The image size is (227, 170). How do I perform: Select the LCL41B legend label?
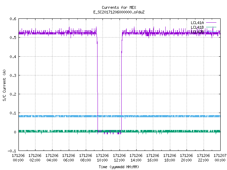tap(197, 27)
